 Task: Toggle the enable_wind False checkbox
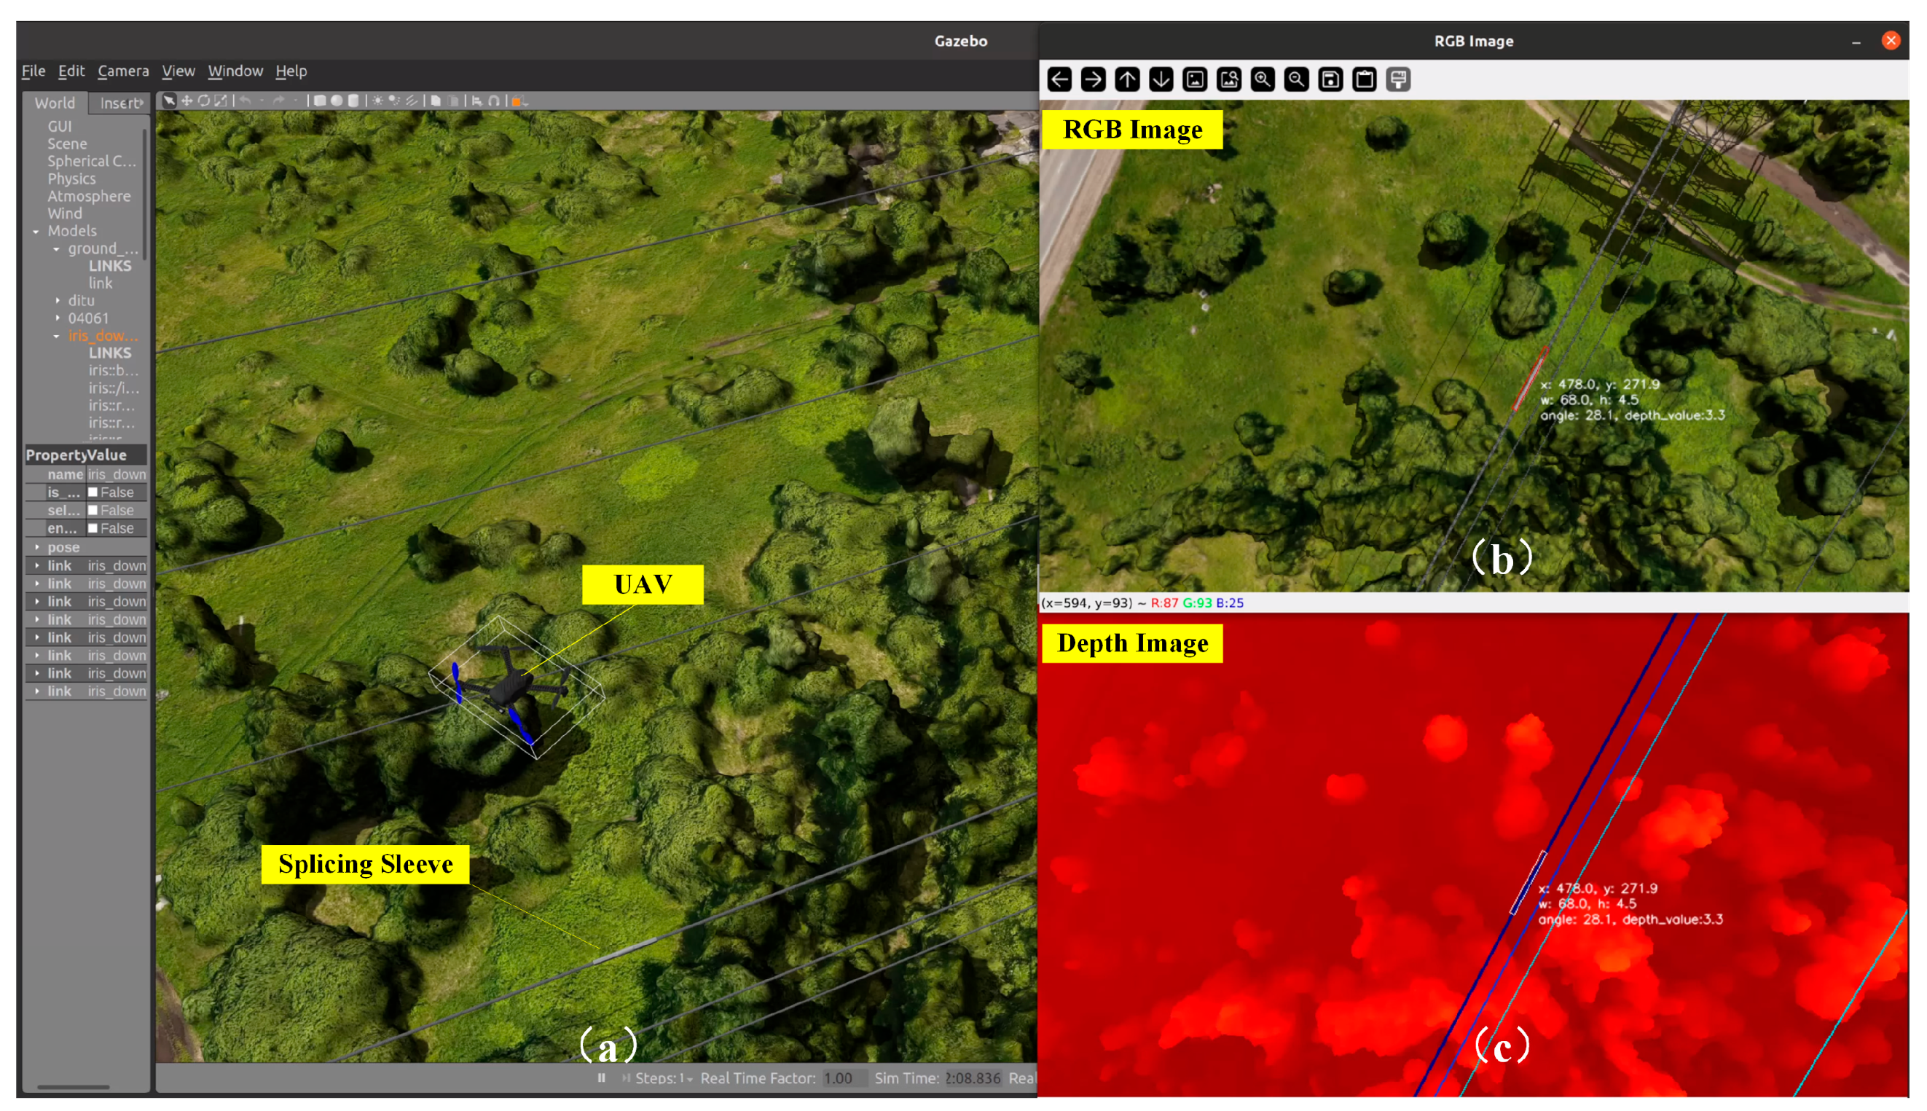(x=93, y=528)
